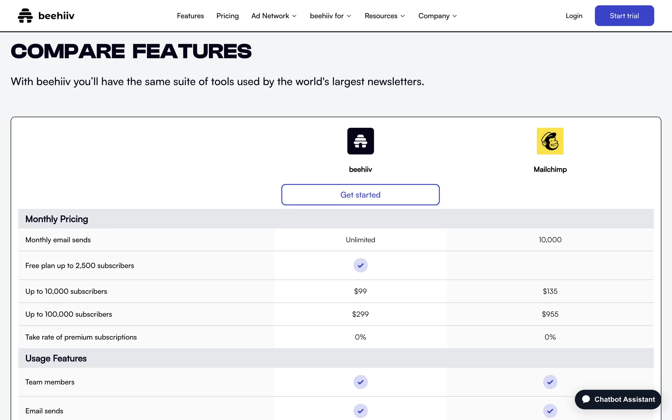672x420 pixels.
Task: Click the Mailchimp checkmark in Team members row
Action: coord(550,382)
